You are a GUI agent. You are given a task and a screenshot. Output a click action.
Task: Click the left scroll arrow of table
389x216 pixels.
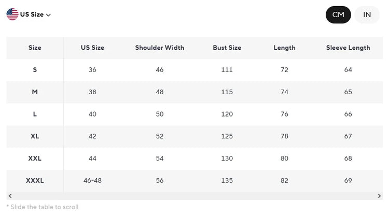(x=10, y=196)
